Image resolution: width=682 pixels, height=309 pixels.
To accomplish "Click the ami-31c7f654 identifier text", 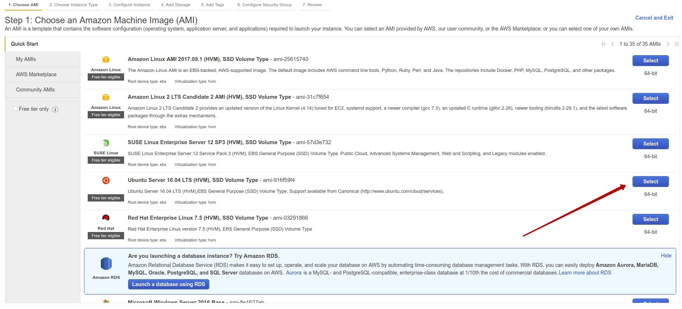I will (x=312, y=97).
